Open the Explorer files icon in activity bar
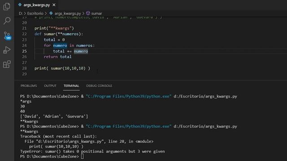The width and height of the screenshot is (287, 161). point(7,7)
